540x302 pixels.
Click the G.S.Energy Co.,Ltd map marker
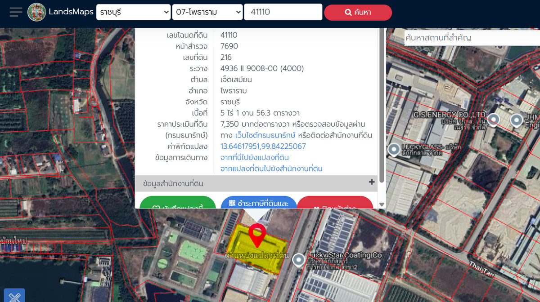point(494,120)
